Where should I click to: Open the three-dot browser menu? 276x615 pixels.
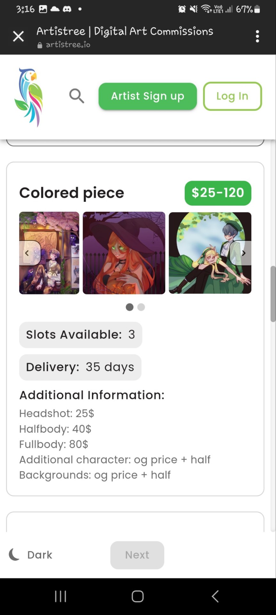tap(257, 37)
